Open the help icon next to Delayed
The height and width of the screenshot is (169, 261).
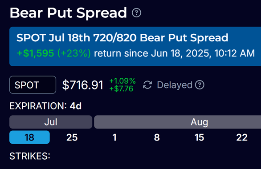pyautogui.click(x=200, y=85)
